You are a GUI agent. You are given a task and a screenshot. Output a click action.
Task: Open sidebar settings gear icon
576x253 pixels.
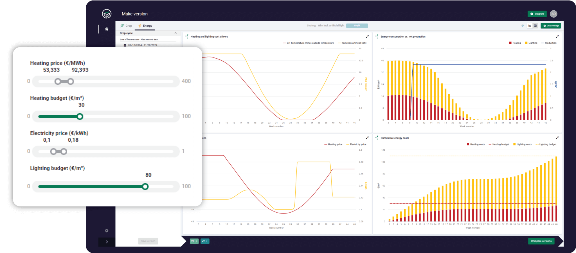pyautogui.click(x=107, y=231)
